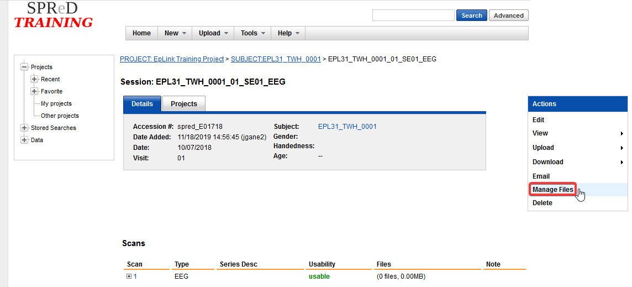Collapse the Projects tree node
Viewport: 632px width, 287px height.
[24, 67]
